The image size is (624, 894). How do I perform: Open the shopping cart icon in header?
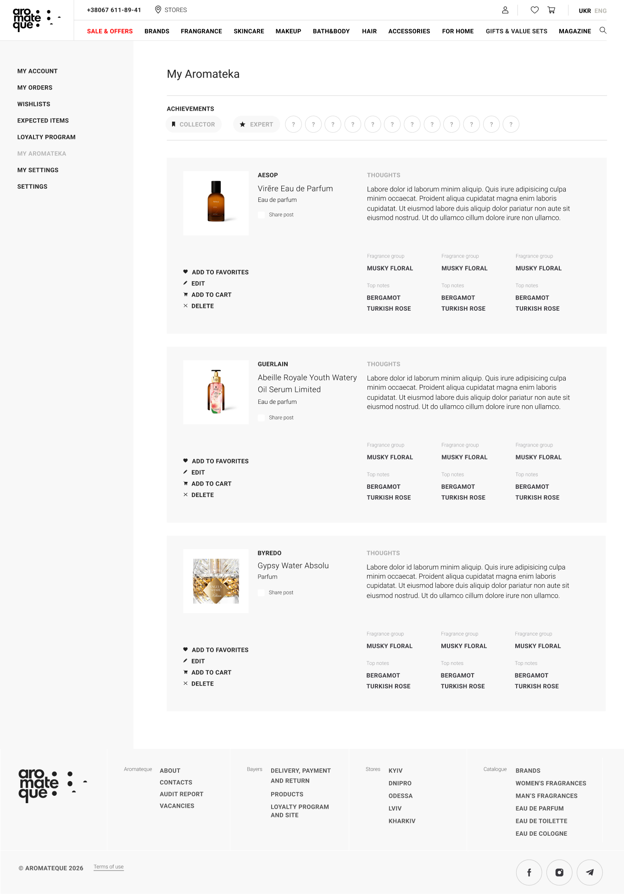[x=552, y=10]
